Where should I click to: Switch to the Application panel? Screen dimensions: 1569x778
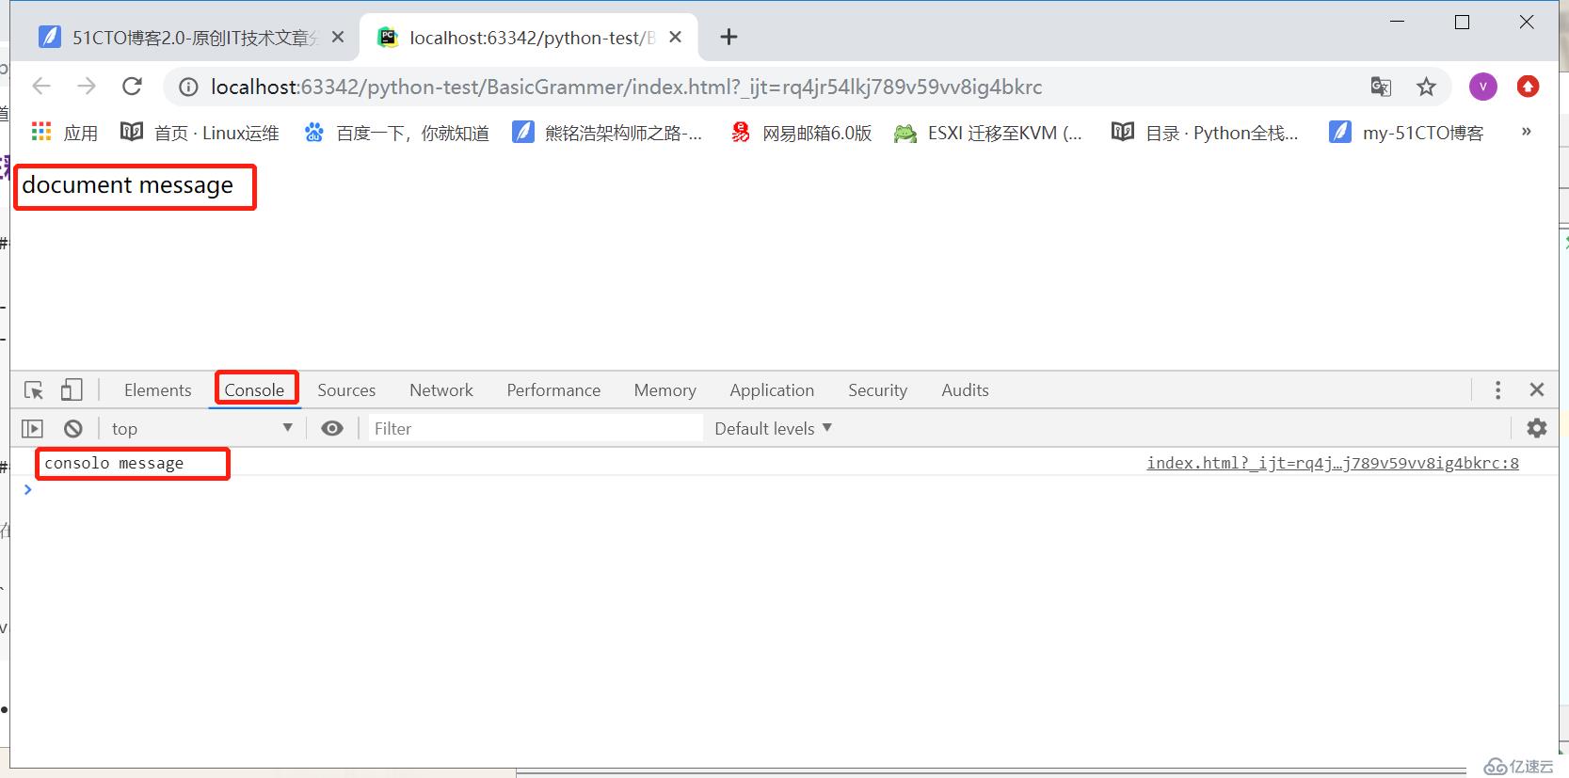point(772,390)
